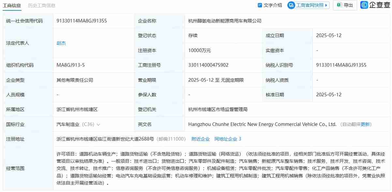Screen dimensions: 392x192
Task: Click the 工商官网快照 button
Action: pyautogui.click(x=308, y=5)
